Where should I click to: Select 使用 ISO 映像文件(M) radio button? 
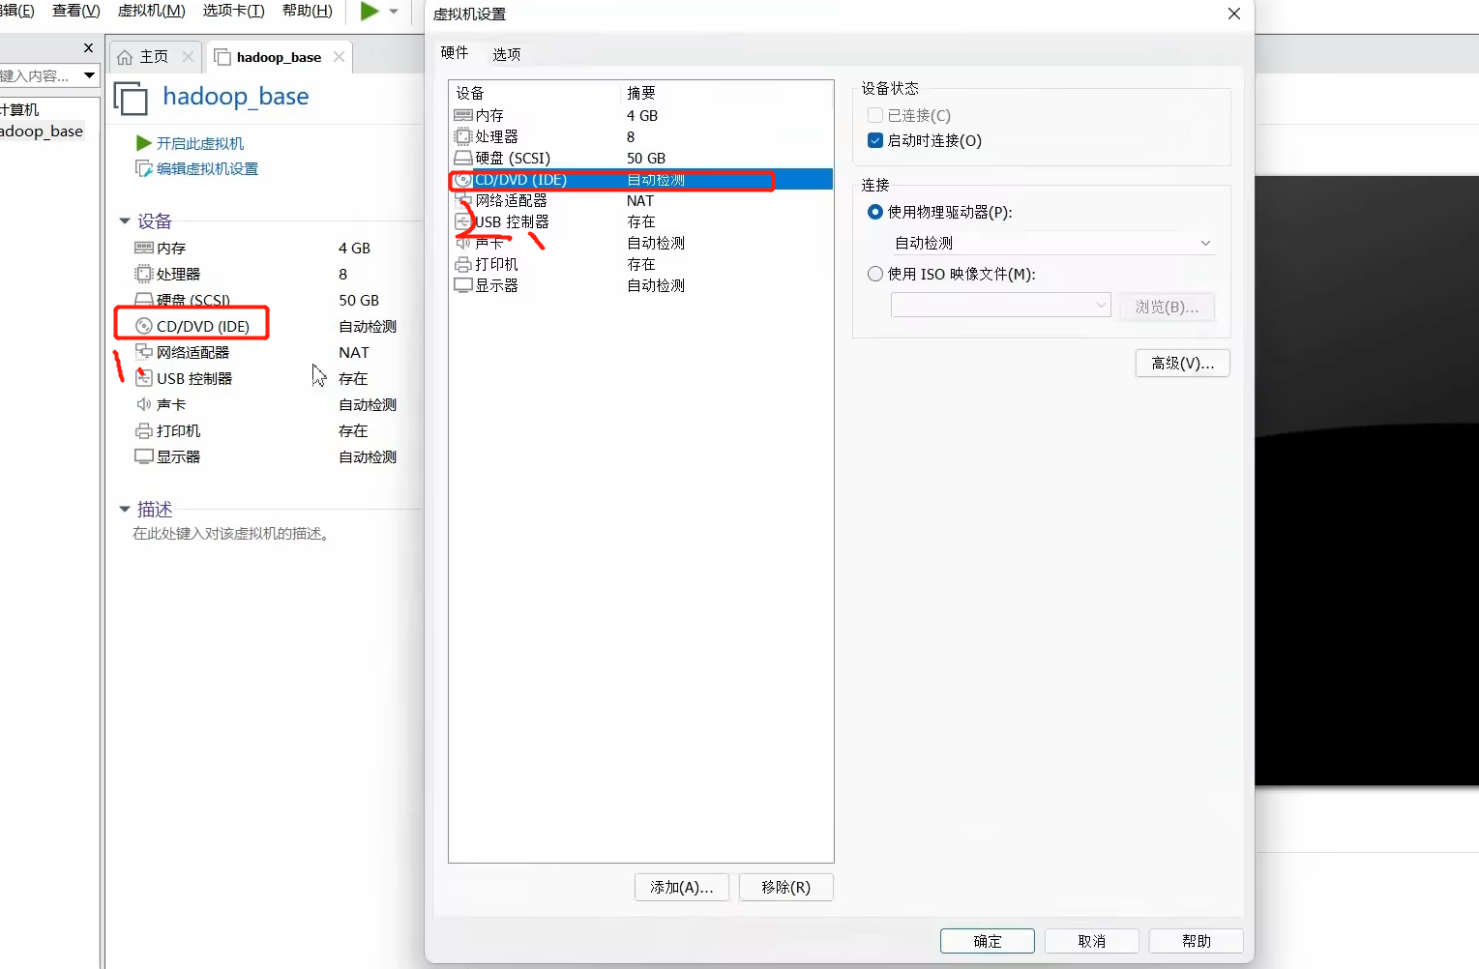[x=875, y=274]
